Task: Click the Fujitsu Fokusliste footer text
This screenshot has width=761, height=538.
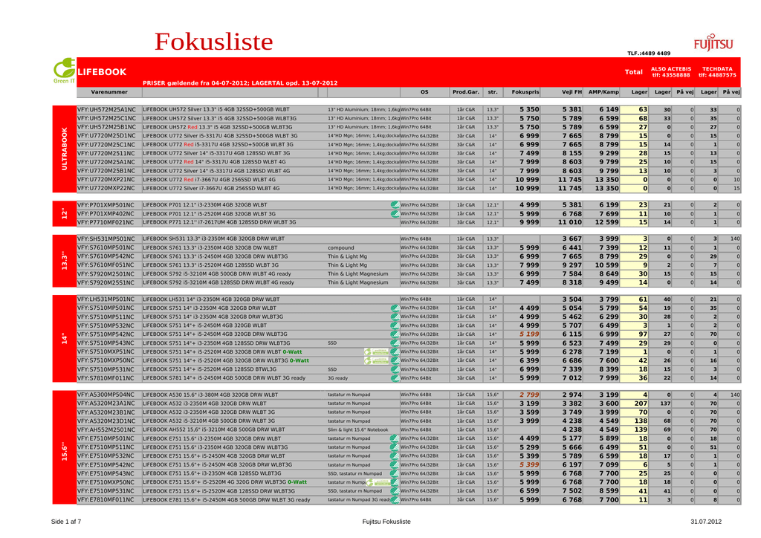Action: 386,522
